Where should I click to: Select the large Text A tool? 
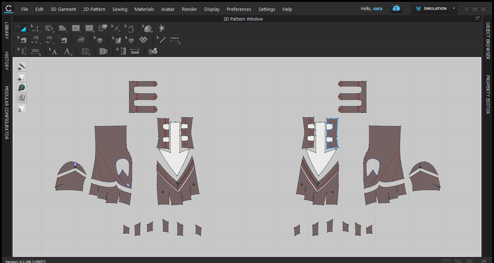(68, 51)
